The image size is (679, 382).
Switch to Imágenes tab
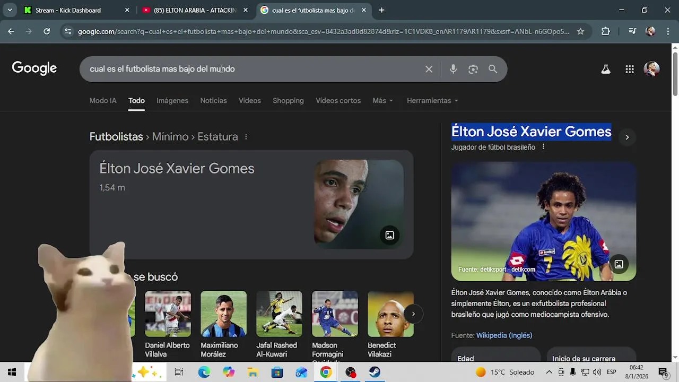(172, 101)
